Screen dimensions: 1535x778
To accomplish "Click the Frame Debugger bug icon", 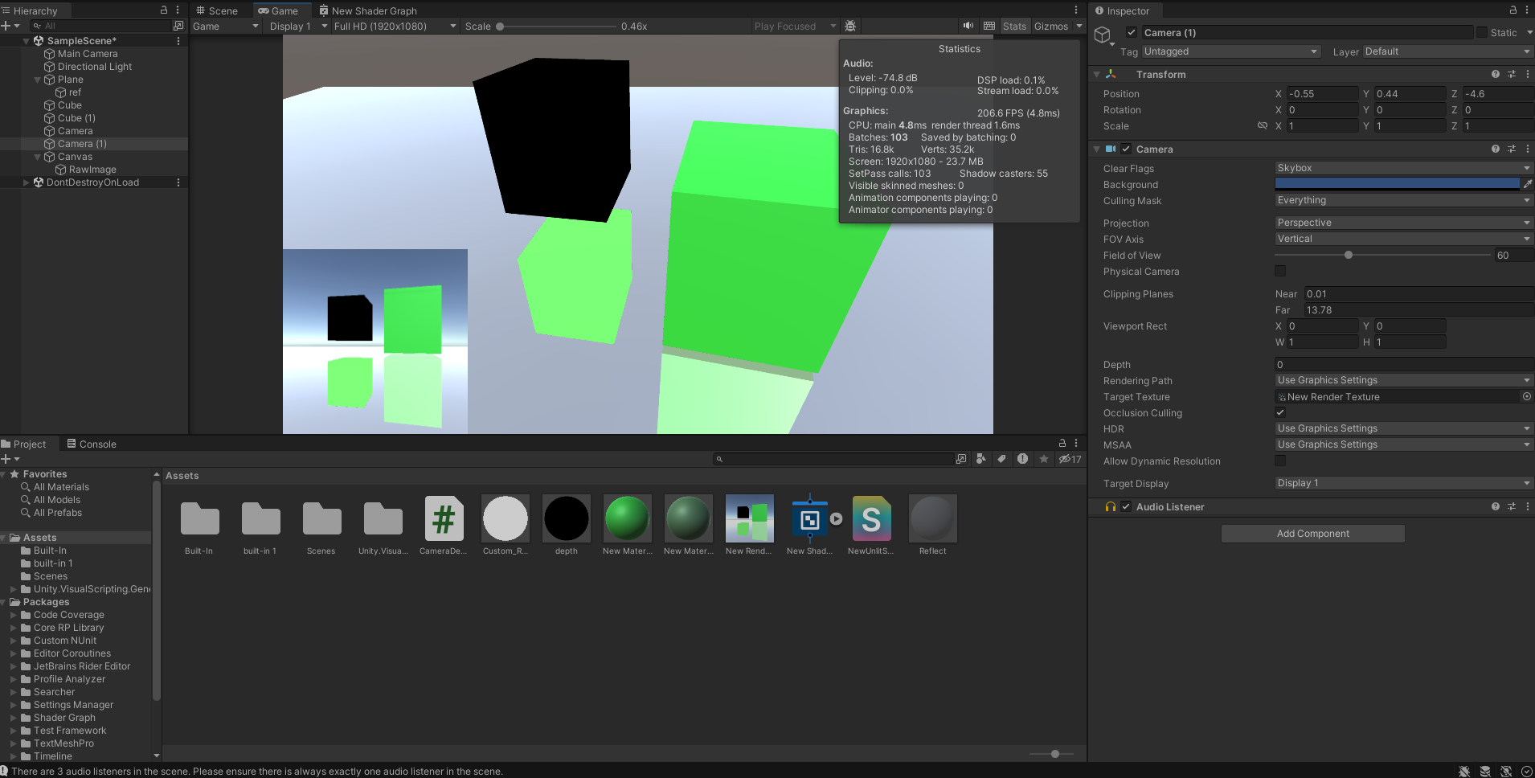I will 850,26.
